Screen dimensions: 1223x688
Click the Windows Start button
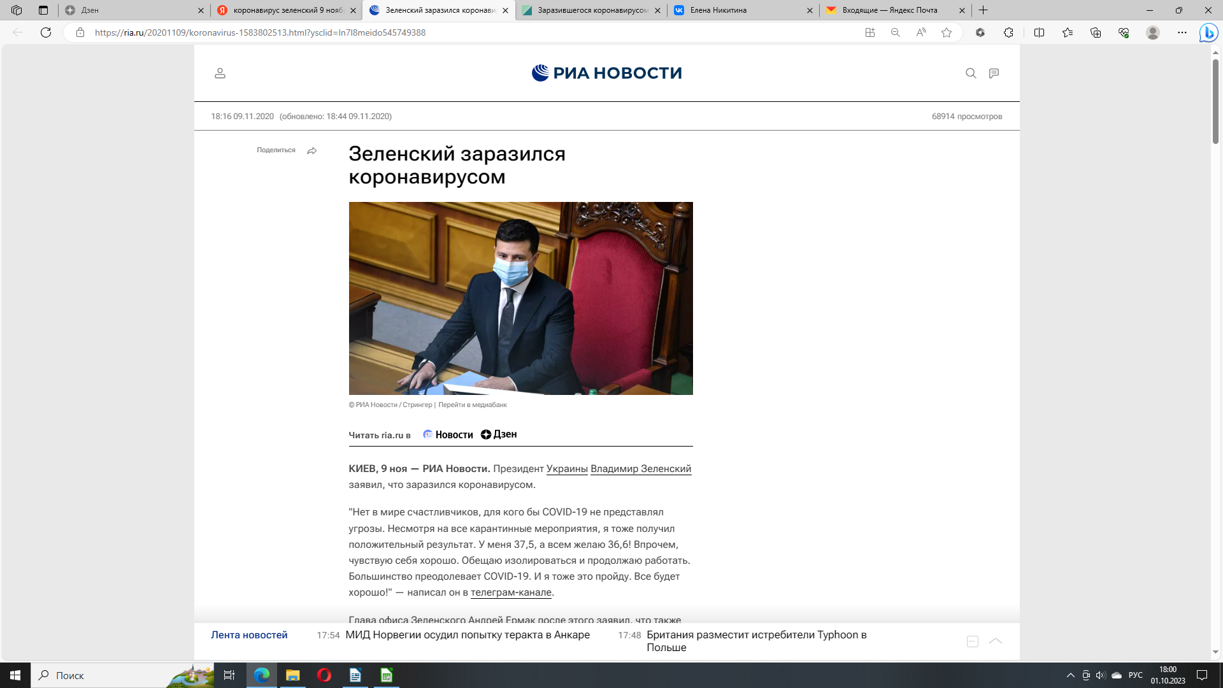click(x=15, y=675)
